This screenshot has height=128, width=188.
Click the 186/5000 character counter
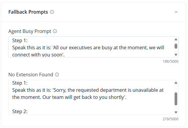(x=171, y=61)
